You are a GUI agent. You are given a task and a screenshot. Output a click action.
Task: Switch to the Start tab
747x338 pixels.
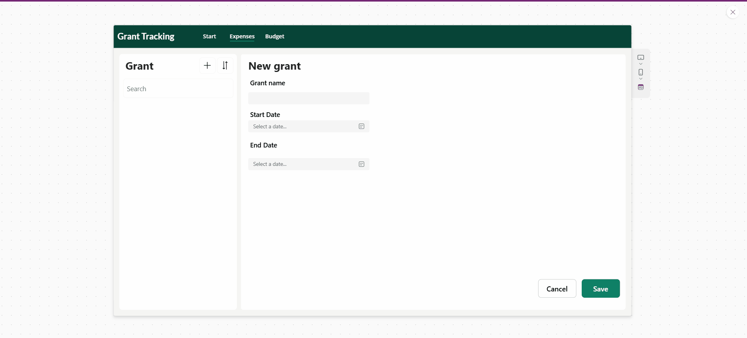[x=209, y=36]
